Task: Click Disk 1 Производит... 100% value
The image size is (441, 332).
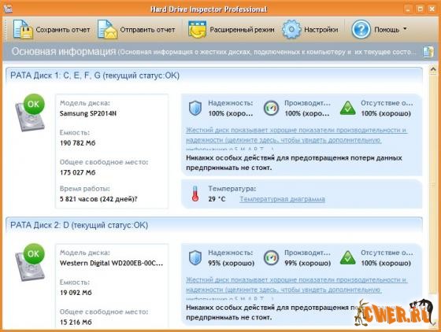Action: coord(307,113)
